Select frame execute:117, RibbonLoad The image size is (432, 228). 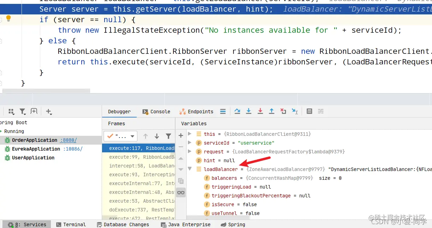point(138,148)
